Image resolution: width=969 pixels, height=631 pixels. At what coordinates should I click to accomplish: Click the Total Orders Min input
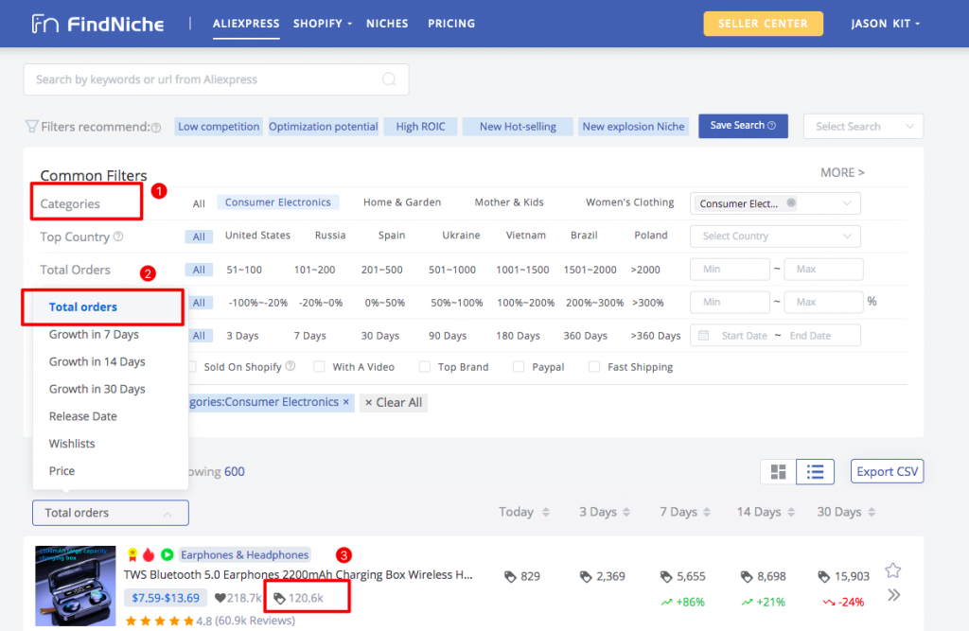730,269
